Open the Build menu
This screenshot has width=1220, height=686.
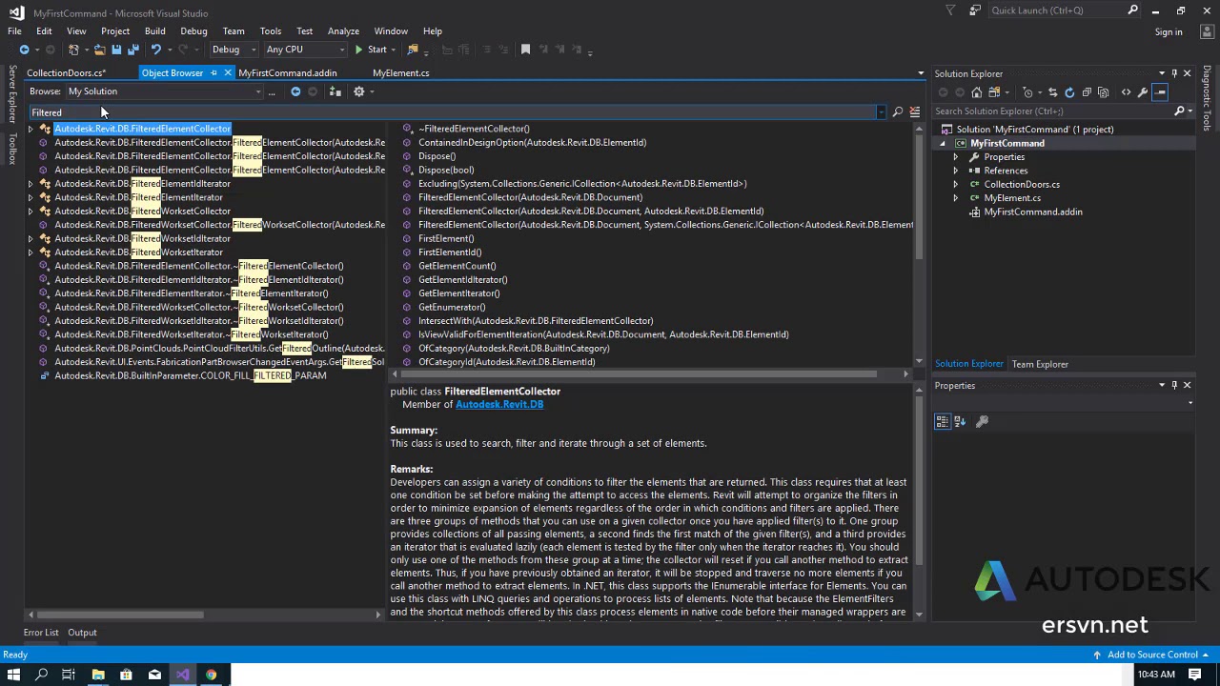(x=154, y=31)
